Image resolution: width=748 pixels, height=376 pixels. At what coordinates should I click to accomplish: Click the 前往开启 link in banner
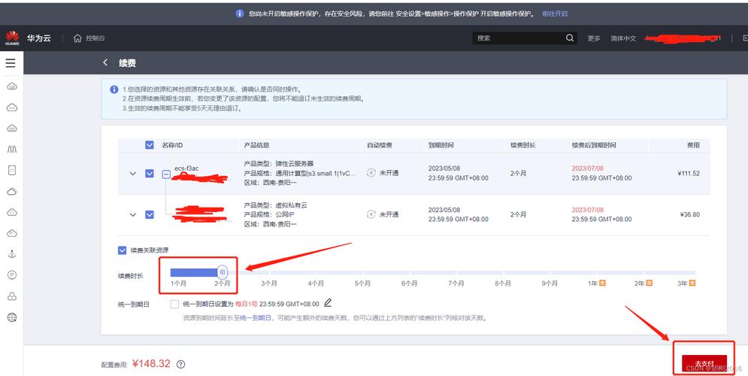[555, 14]
